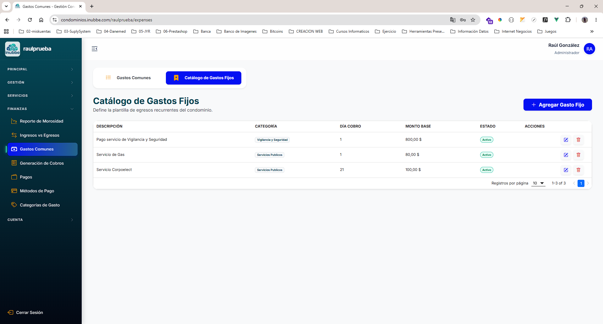
Task: Click the edit icon for Vigilancia y Seguridad
Action: point(566,140)
